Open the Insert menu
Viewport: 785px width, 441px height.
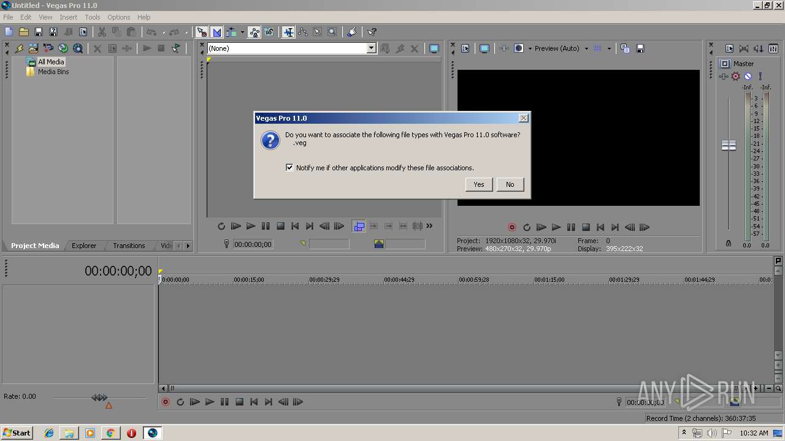click(68, 17)
